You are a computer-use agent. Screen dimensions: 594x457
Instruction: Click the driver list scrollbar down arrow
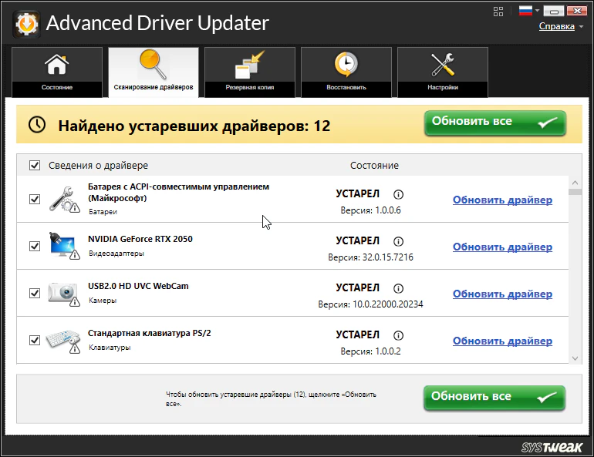574,358
